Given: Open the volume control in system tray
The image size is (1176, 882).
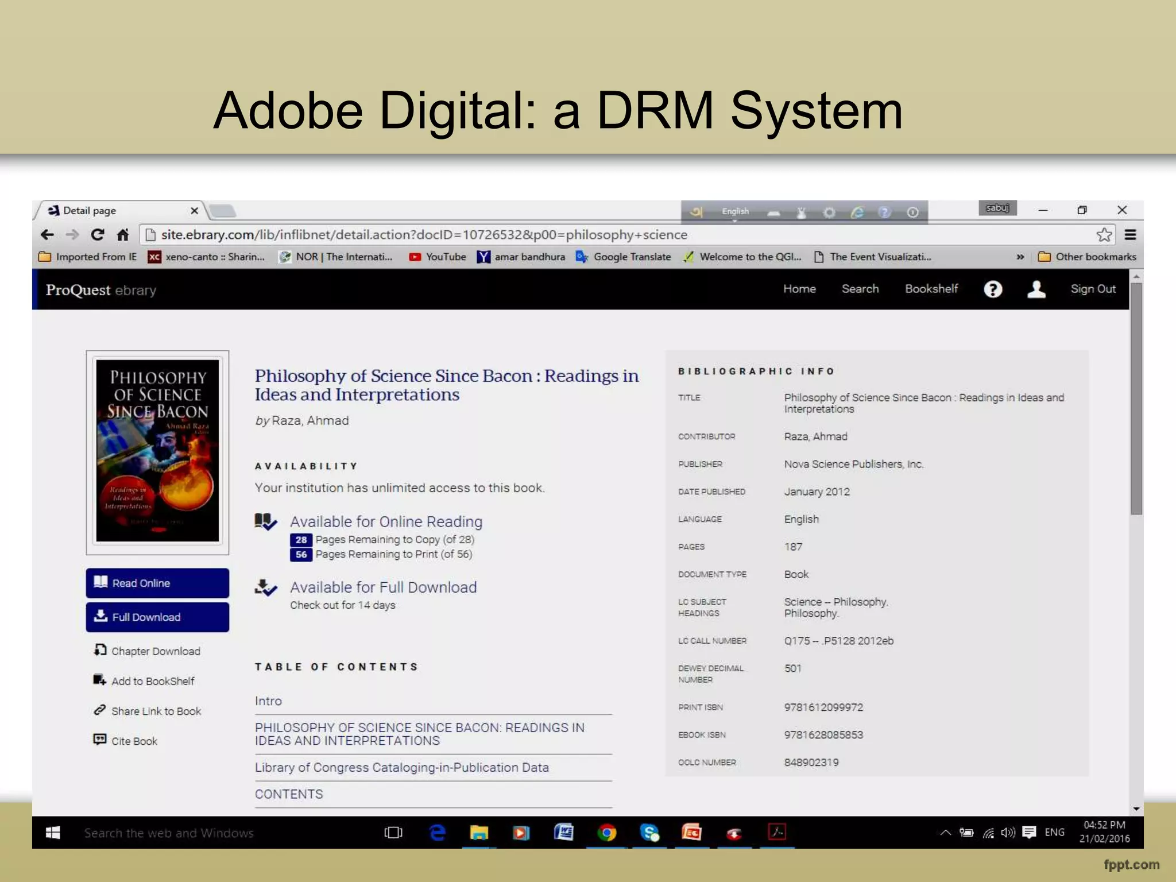Looking at the screenshot, I should click(x=1008, y=833).
